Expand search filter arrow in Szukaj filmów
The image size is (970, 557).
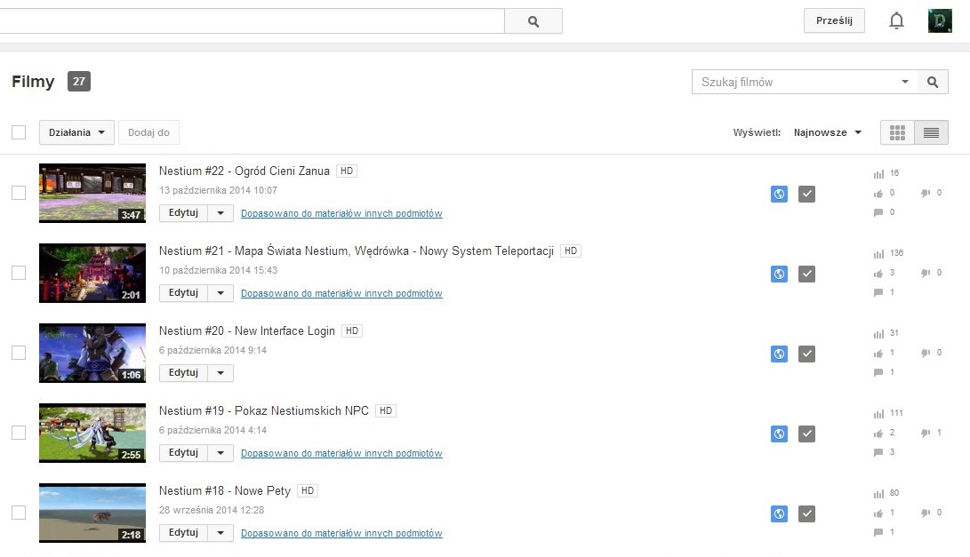point(905,82)
